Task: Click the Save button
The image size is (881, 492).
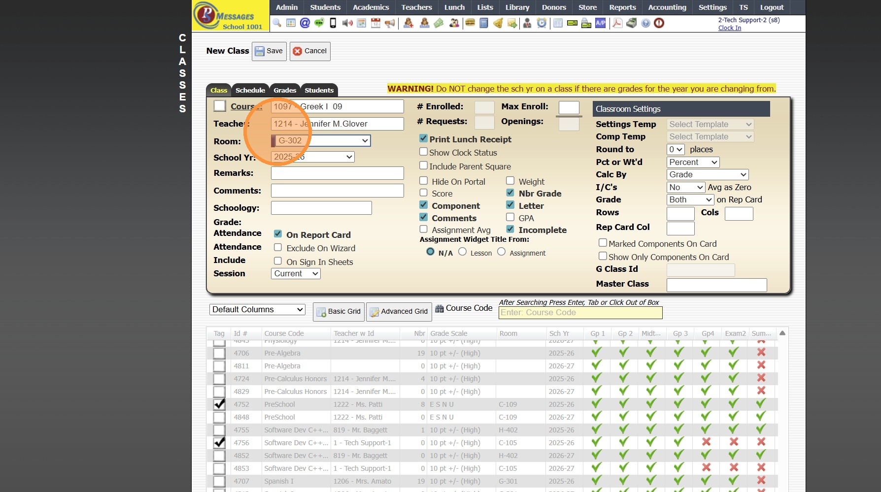Action: (x=269, y=51)
